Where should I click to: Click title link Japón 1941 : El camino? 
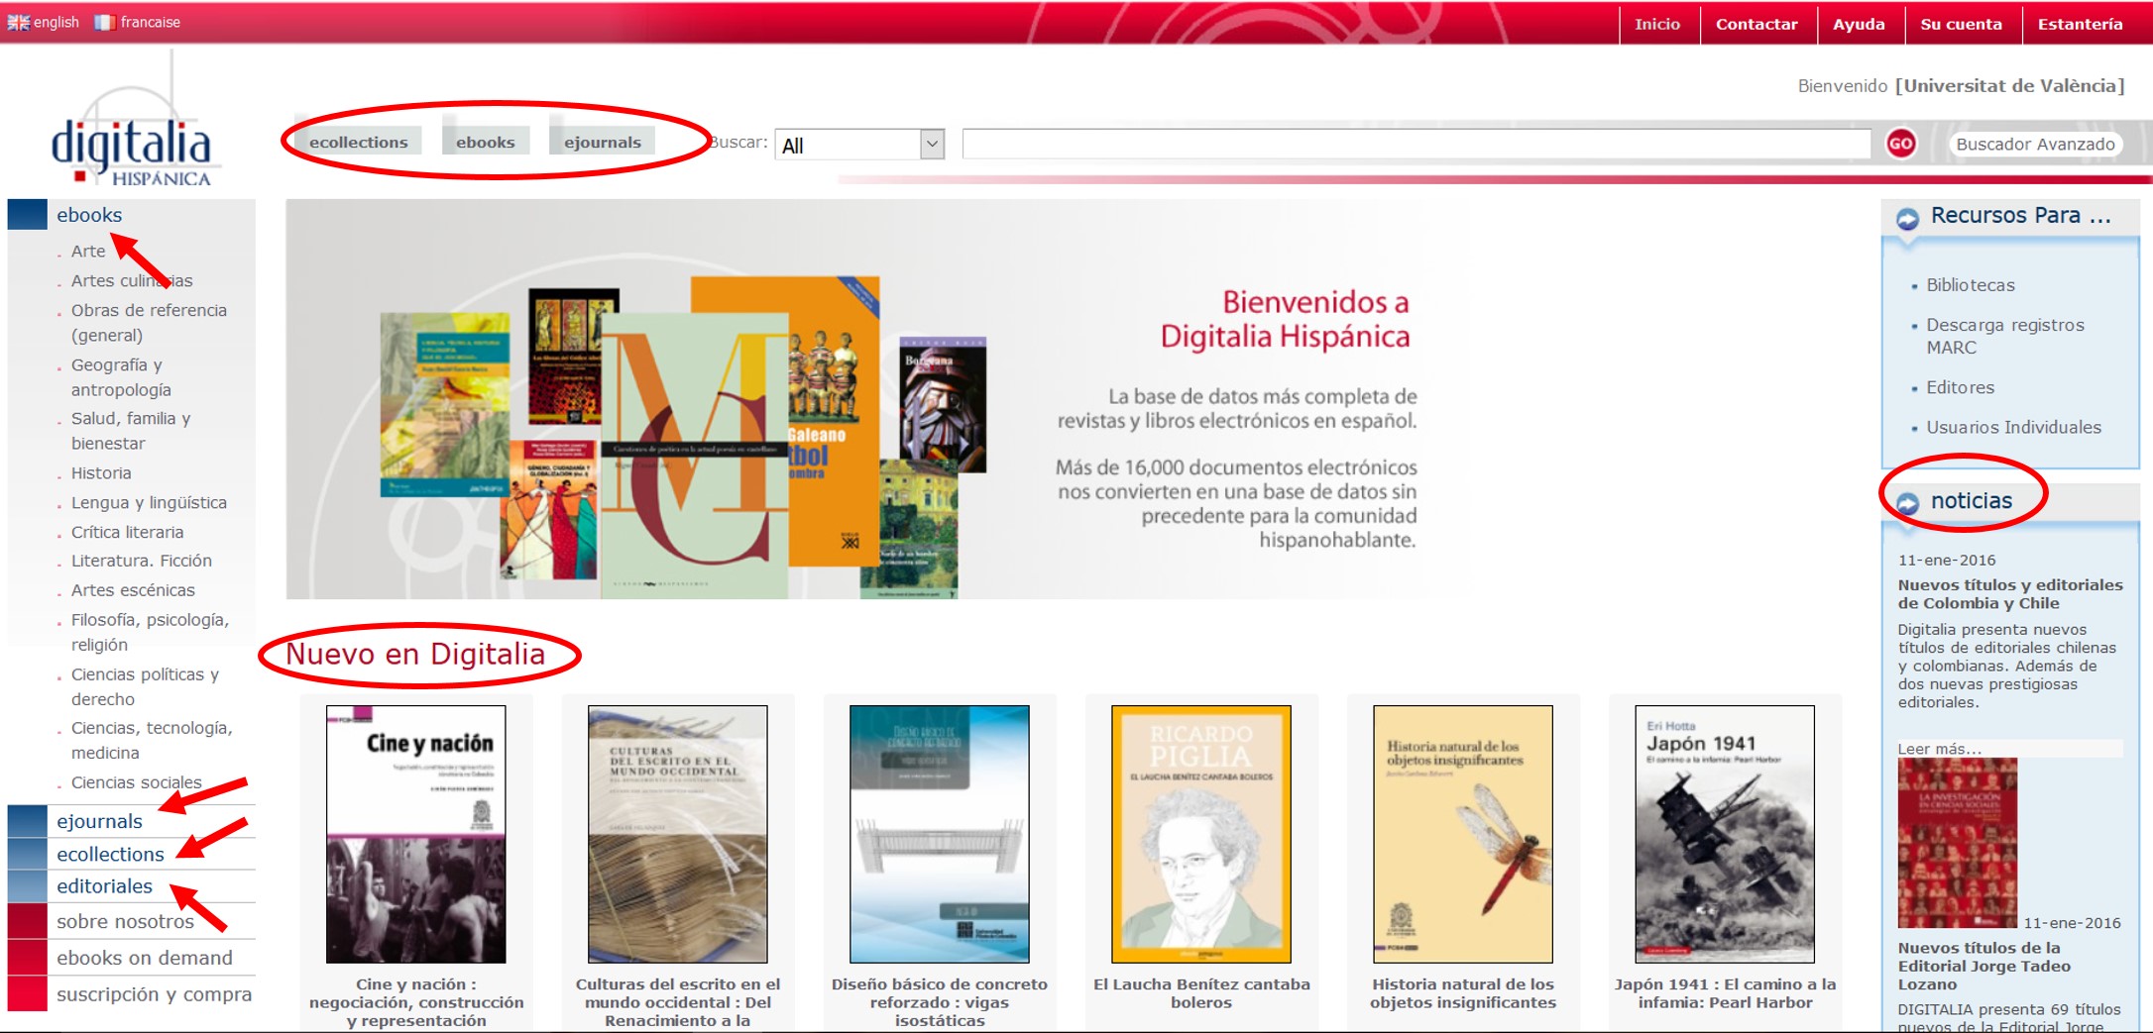click(x=1725, y=993)
